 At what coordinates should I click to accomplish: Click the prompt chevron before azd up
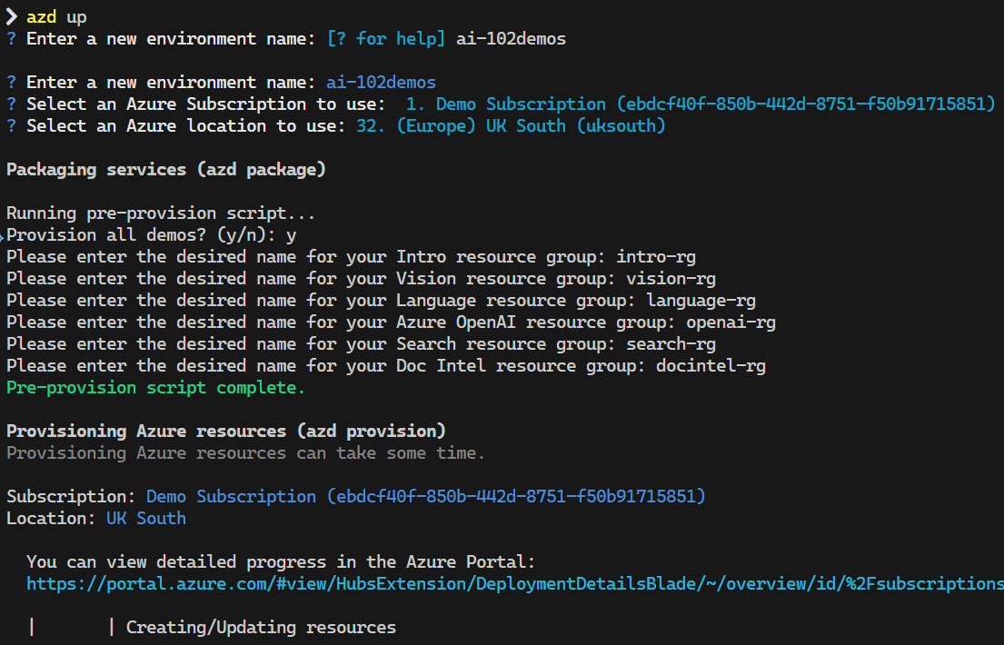(12, 16)
